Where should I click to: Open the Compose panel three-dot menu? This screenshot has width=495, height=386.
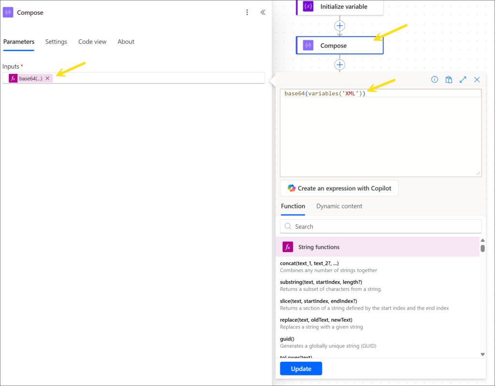[x=247, y=13]
